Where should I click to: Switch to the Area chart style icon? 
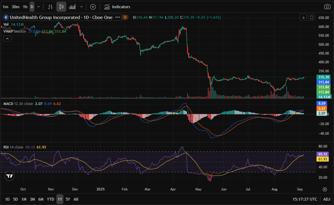pyautogui.click(x=72, y=7)
